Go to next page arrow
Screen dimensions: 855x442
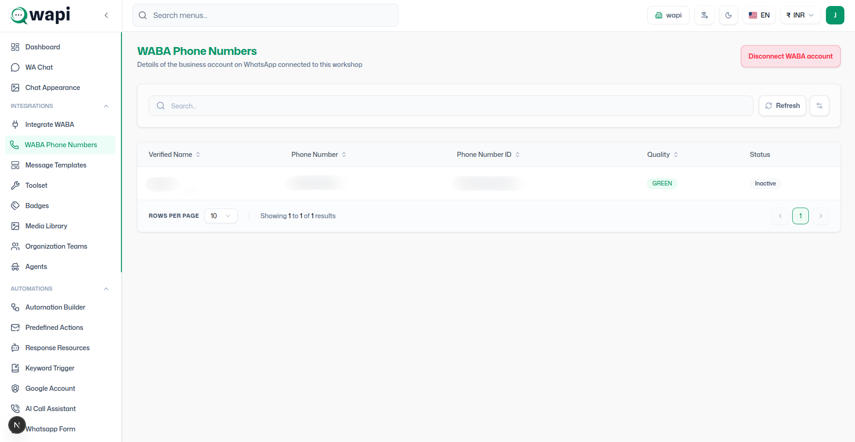(x=821, y=216)
